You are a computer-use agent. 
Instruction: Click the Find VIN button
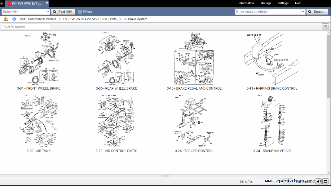click(63, 11)
